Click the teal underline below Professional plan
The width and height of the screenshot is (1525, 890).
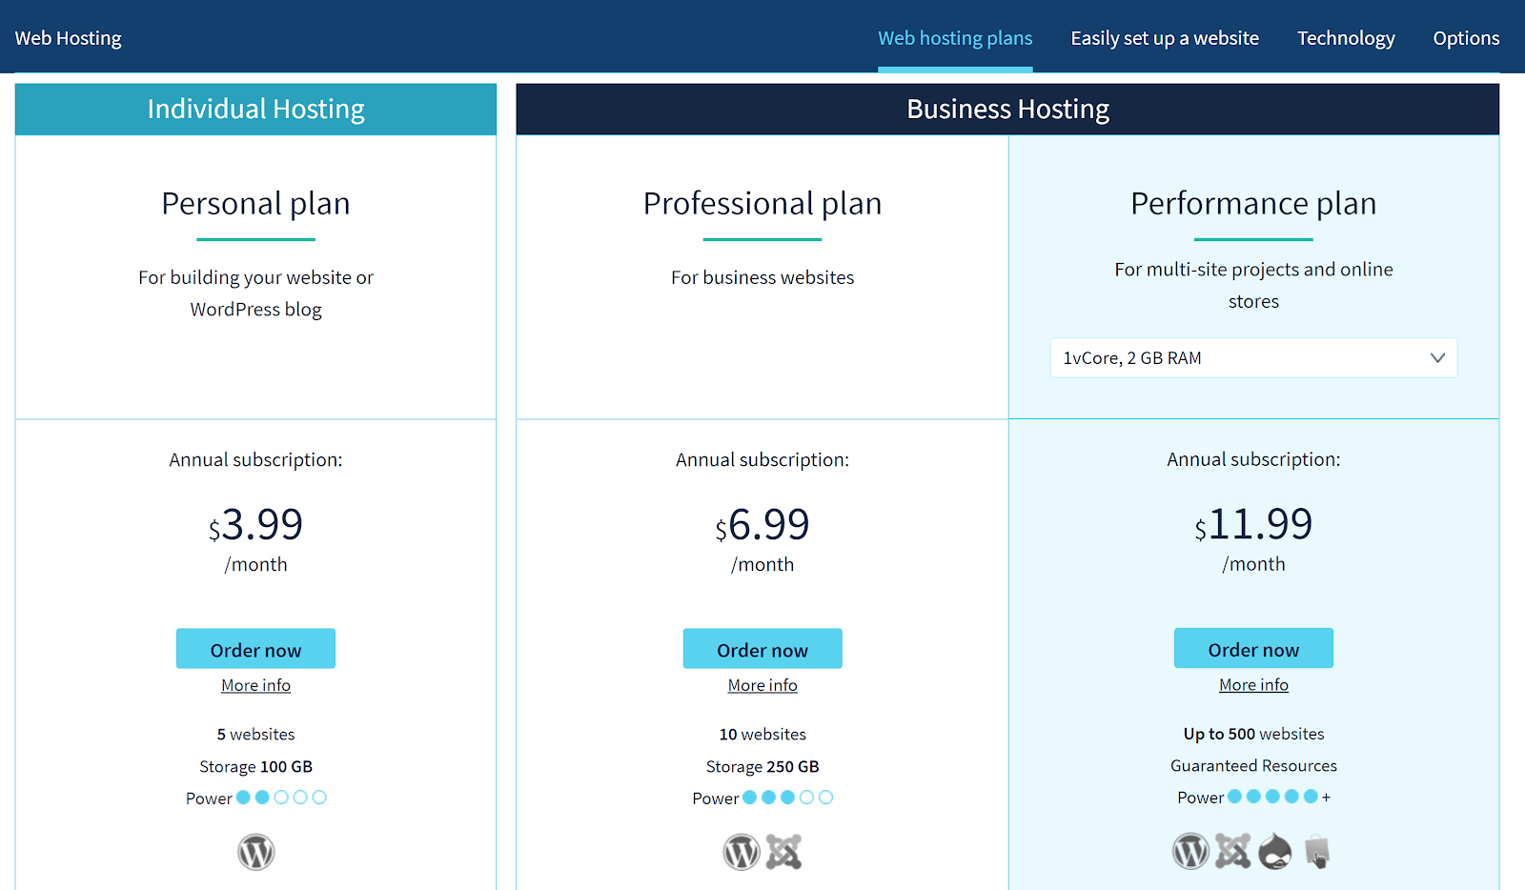click(762, 238)
